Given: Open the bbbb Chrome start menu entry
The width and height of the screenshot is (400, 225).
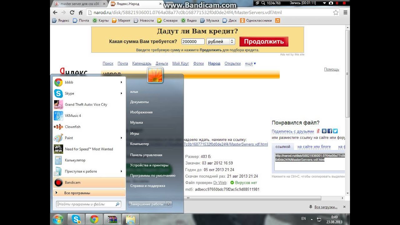Looking at the screenshot, I should coord(89,82).
